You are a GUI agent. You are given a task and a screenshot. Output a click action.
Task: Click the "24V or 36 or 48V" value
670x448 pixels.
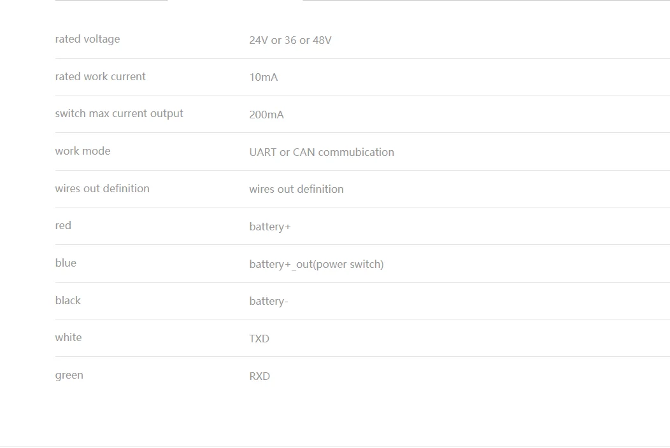point(290,40)
